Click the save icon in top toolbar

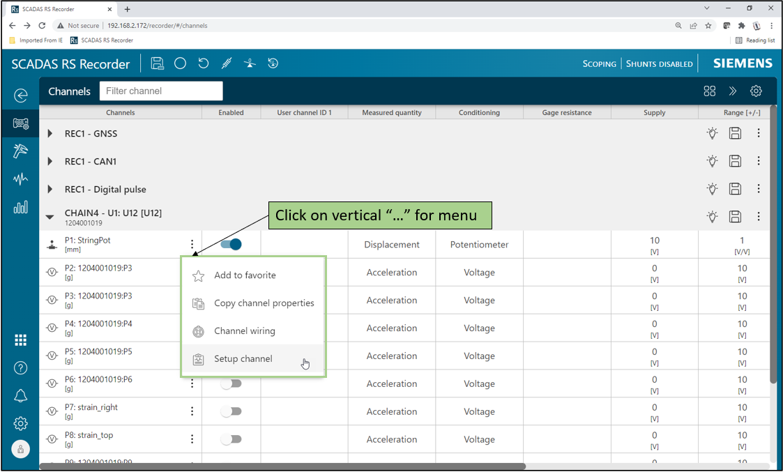point(157,63)
